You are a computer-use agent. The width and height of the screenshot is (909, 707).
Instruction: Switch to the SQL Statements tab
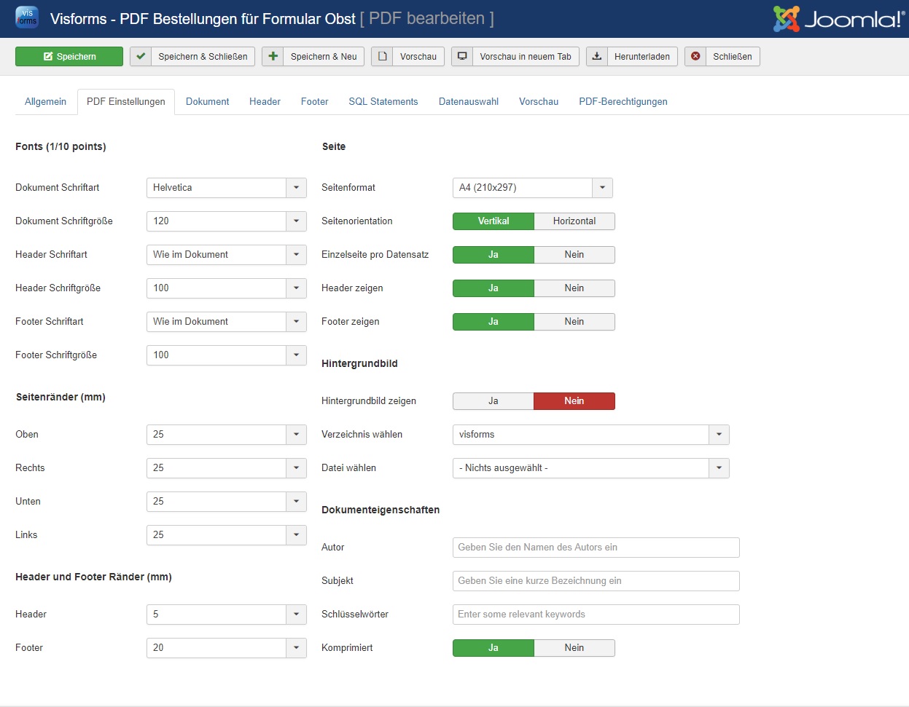coord(383,102)
